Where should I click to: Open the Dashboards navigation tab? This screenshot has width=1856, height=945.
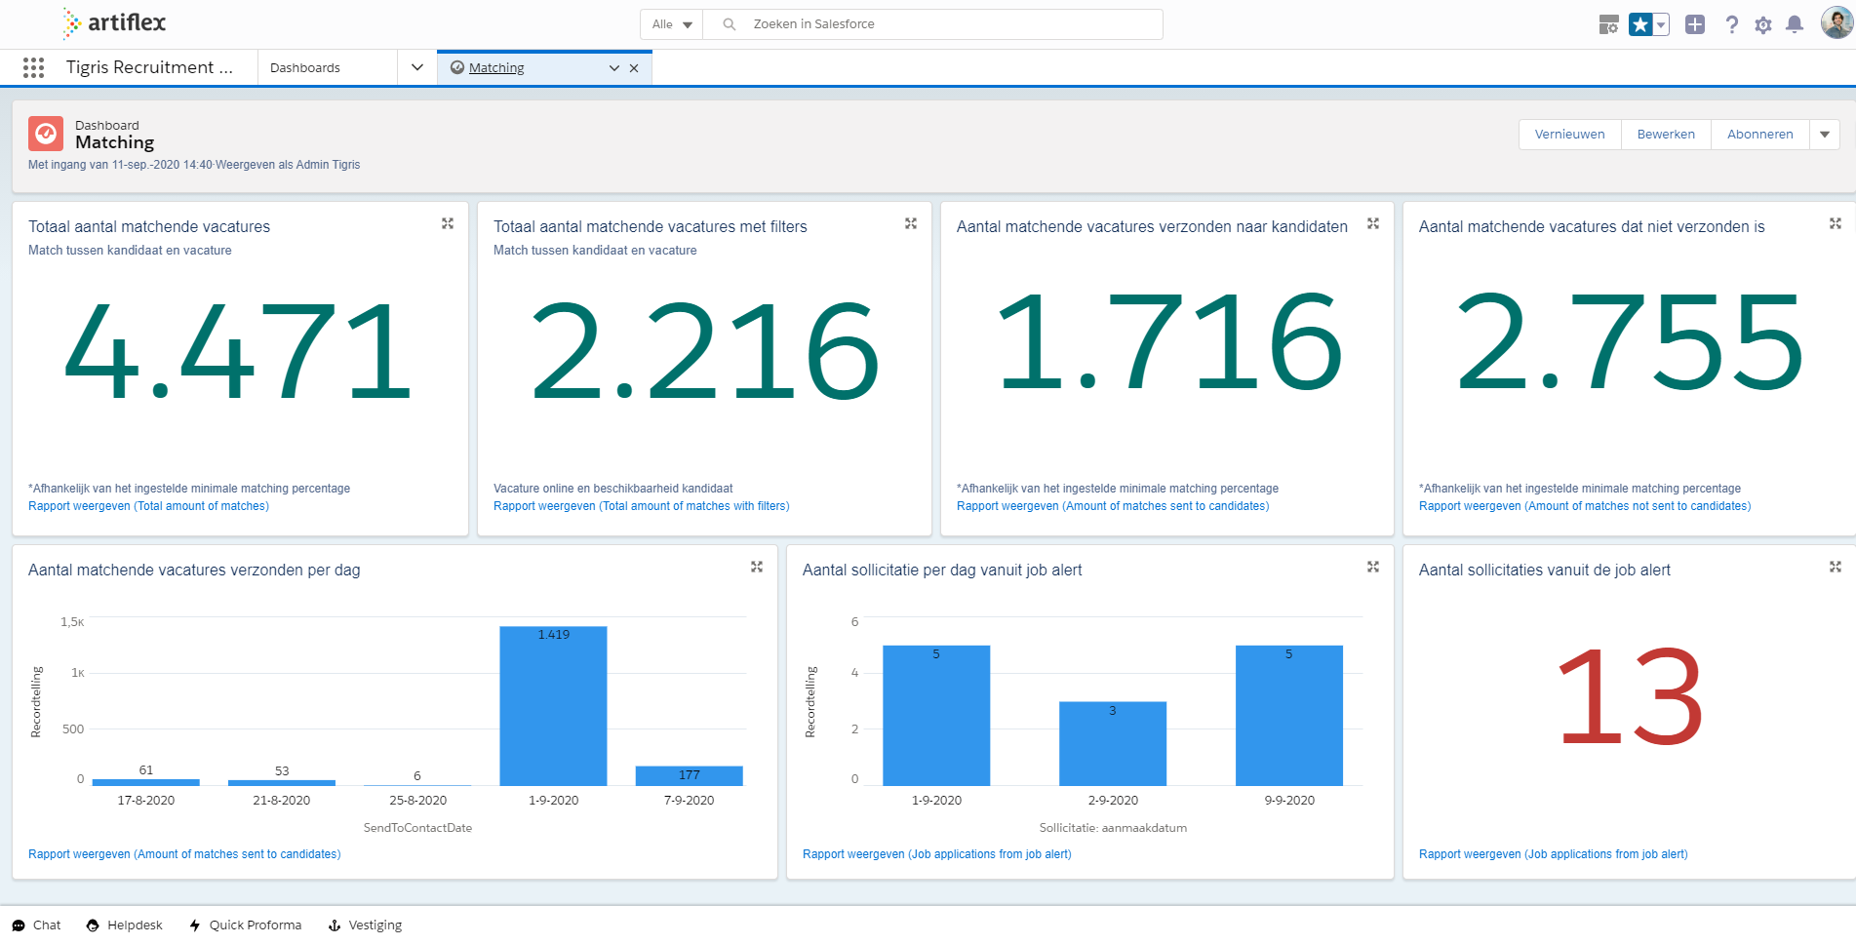(x=305, y=67)
